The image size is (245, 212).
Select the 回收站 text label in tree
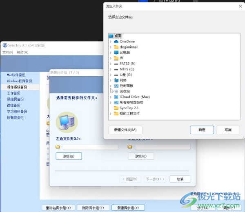[125, 91]
